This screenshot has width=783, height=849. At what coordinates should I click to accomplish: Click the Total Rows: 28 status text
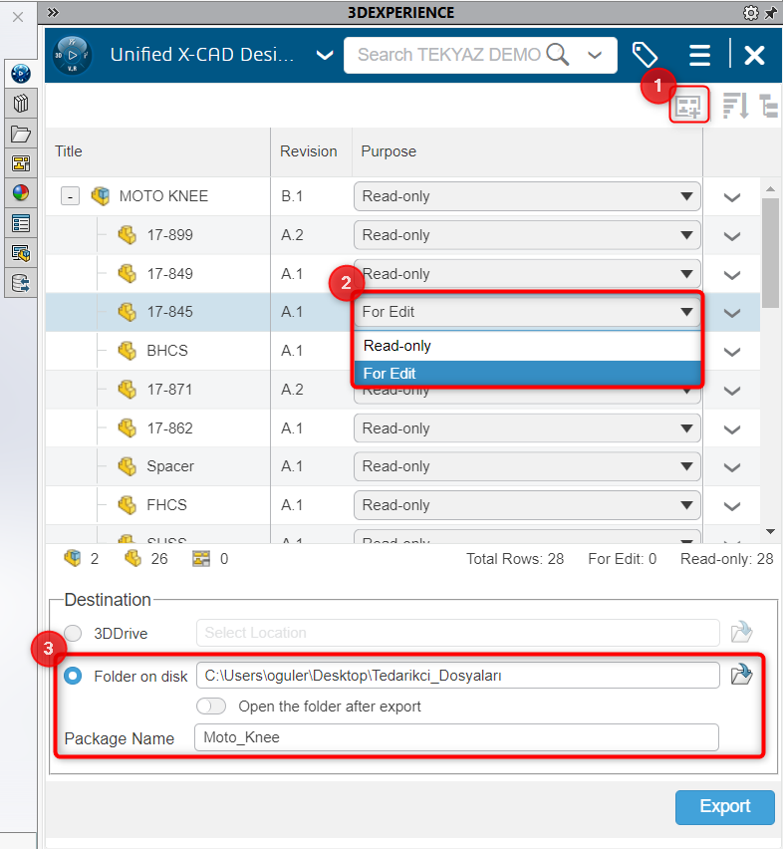pyautogui.click(x=515, y=559)
